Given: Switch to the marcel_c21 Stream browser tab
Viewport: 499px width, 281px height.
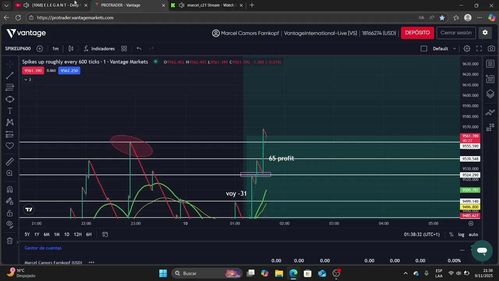Looking at the screenshot, I should 208,5.
